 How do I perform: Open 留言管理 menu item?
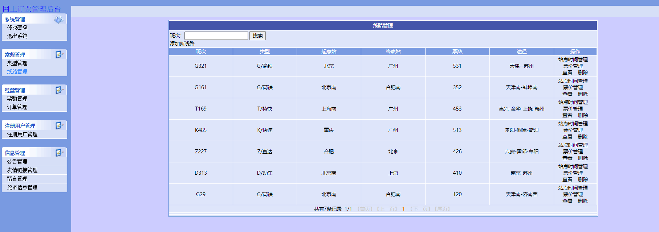[17, 179]
